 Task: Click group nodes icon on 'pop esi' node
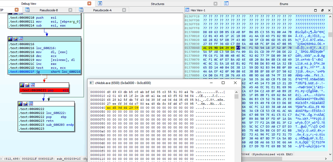tap(32, 85)
